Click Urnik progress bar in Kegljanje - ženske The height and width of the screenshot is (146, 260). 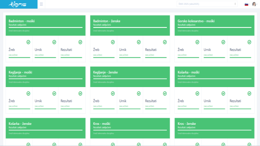point(130,109)
